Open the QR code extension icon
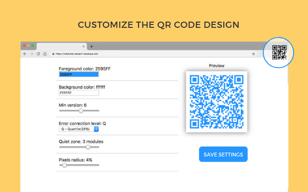This screenshot has width=308, height=192. [x=279, y=52]
